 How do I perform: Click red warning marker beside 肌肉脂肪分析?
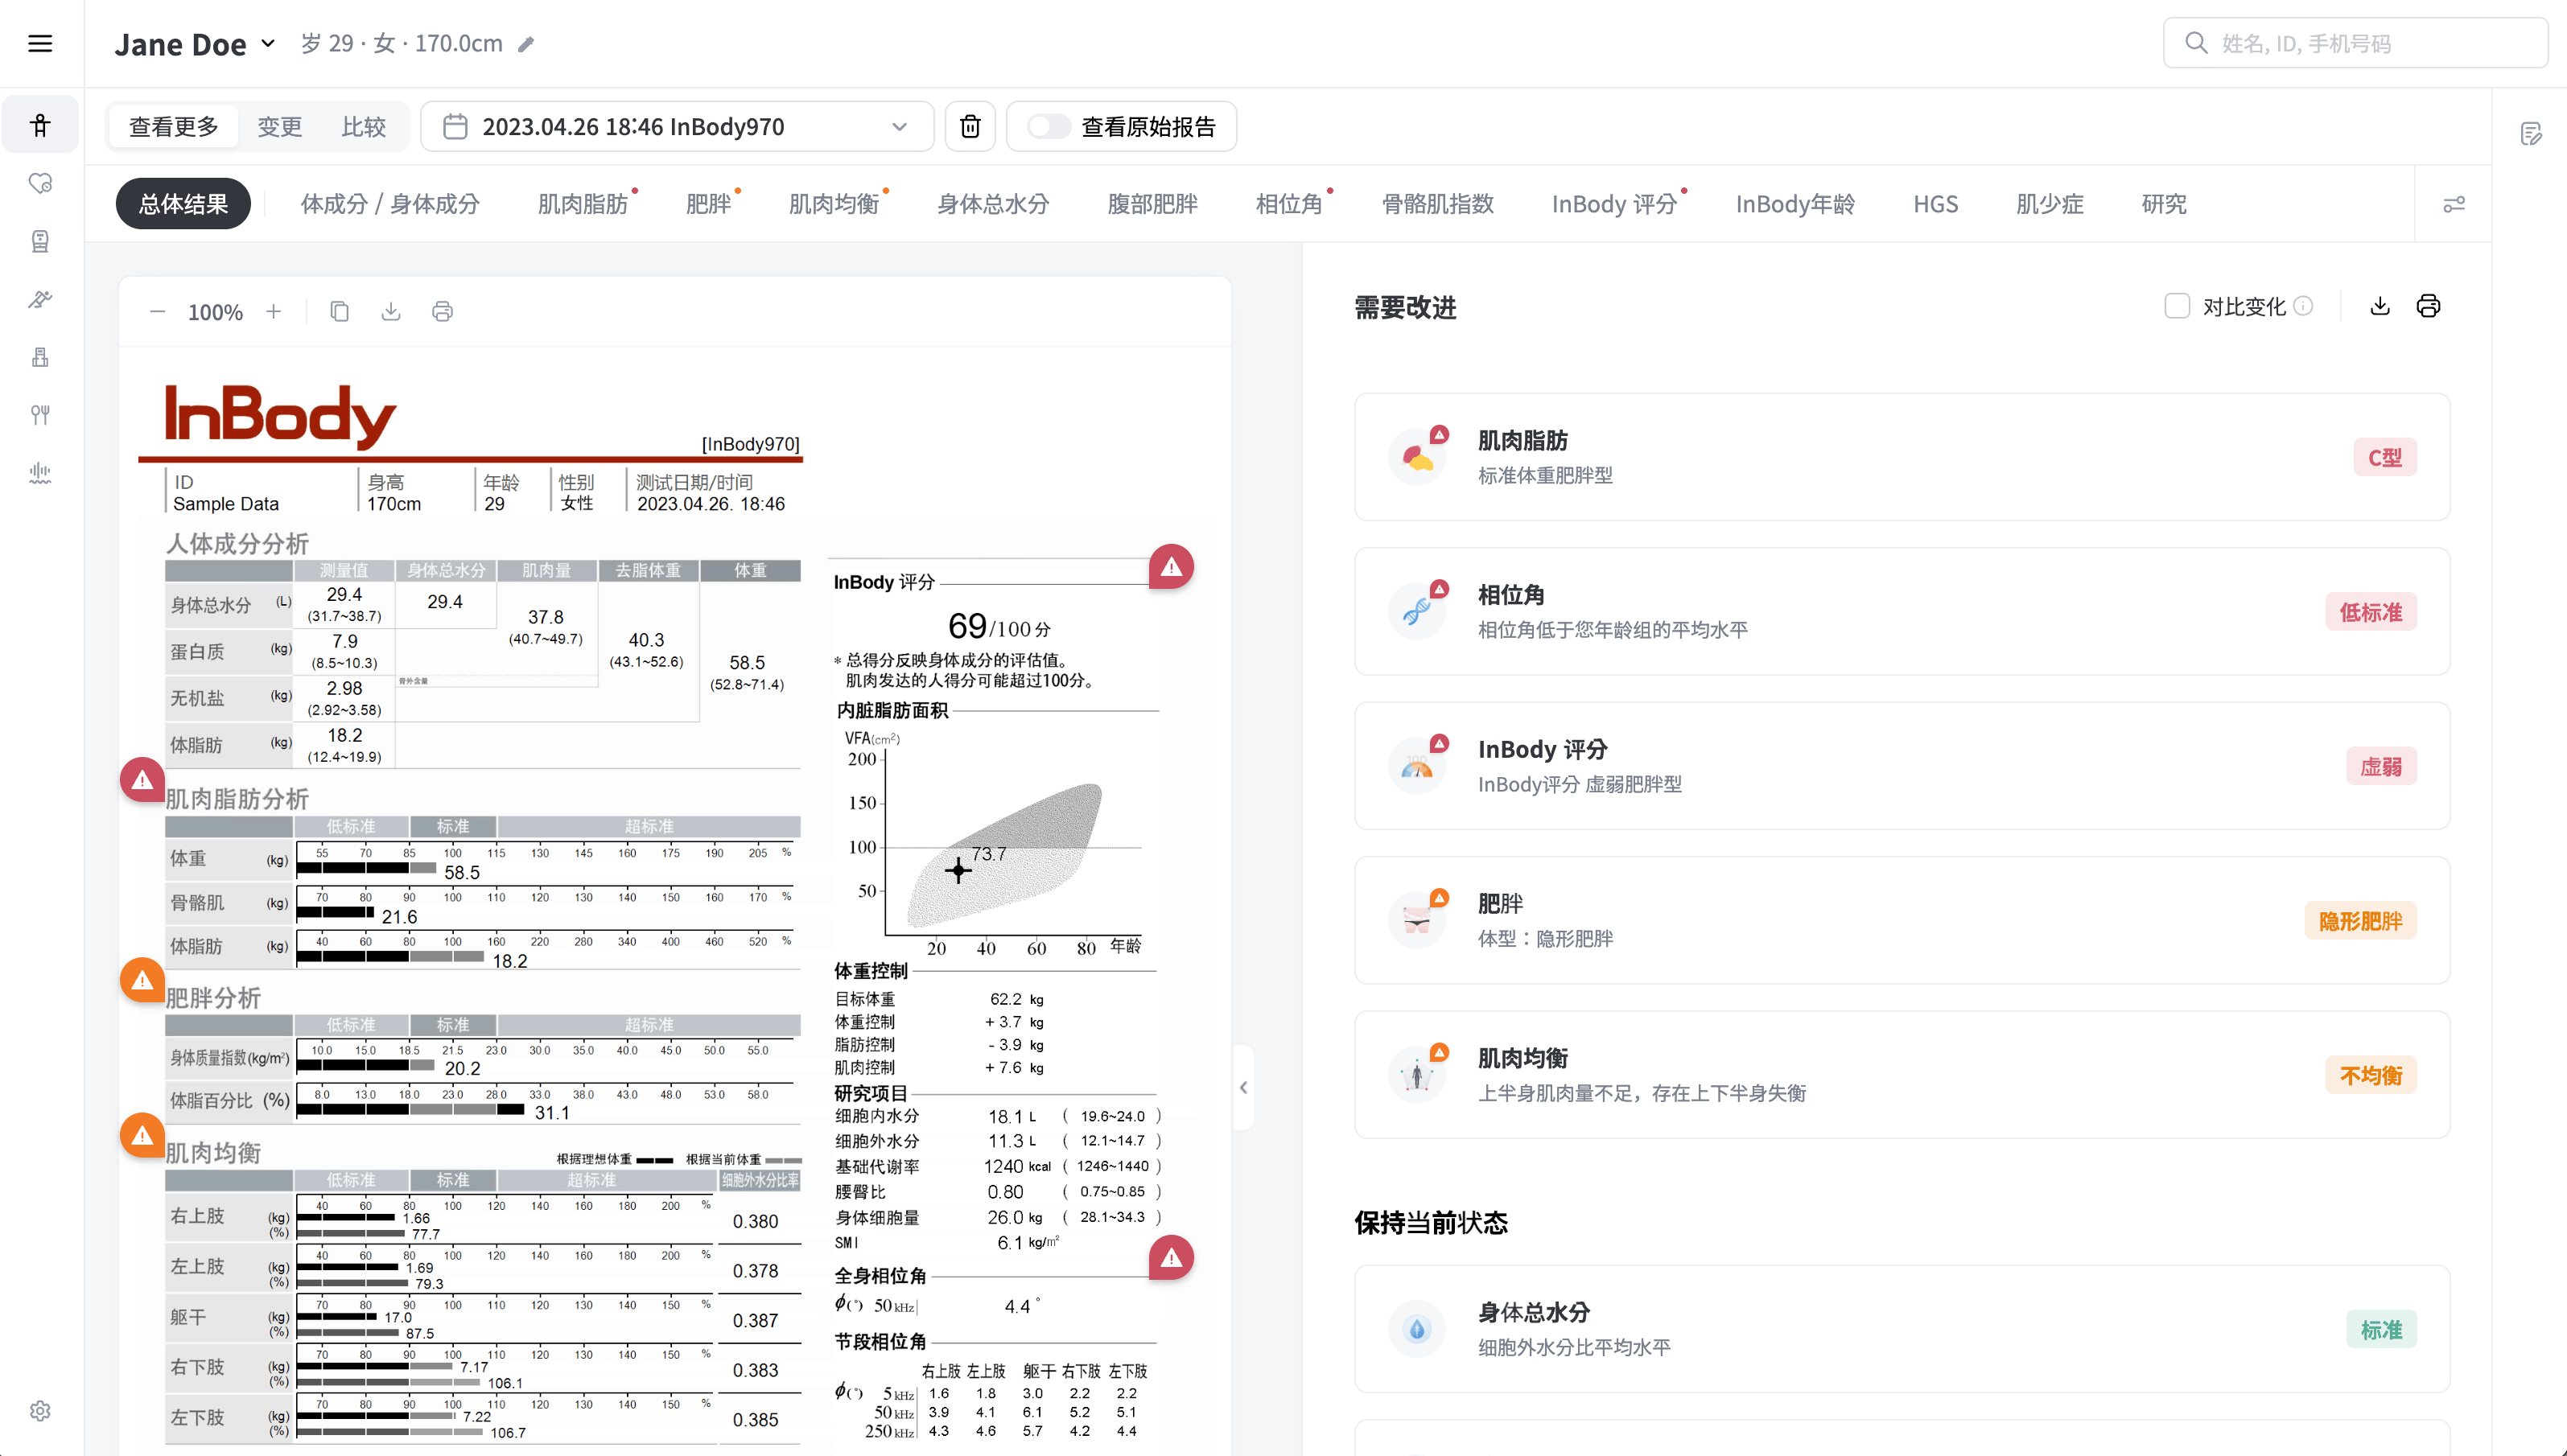tap(142, 780)
